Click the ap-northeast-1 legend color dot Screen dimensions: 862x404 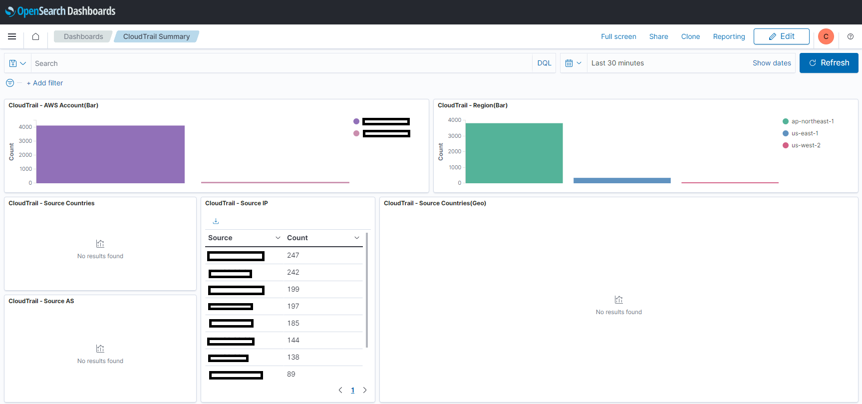(786, 121)
